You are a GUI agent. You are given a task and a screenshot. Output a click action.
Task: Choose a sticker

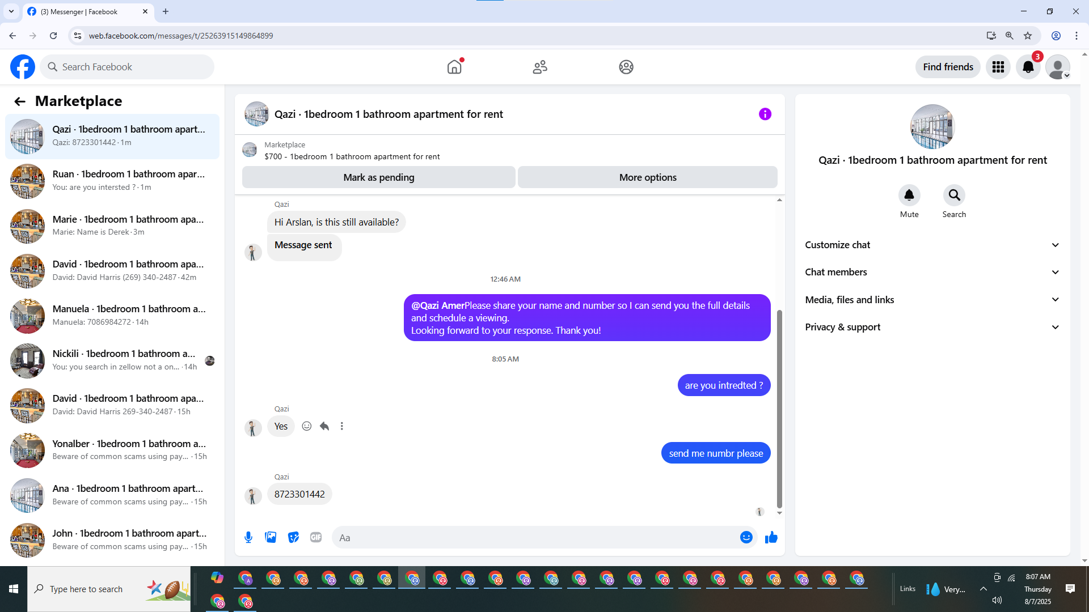[293, 538]
